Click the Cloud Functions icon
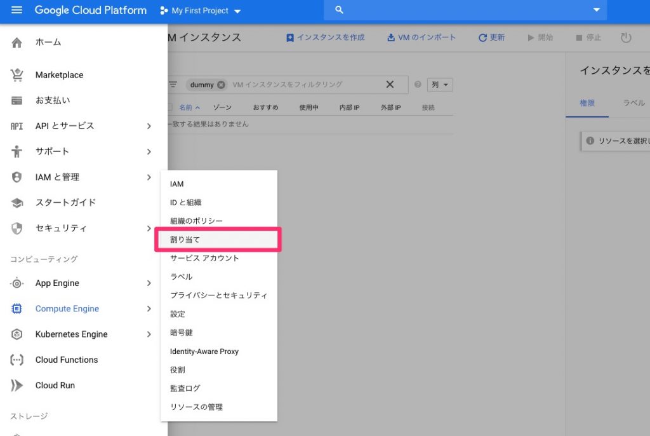 17,360
